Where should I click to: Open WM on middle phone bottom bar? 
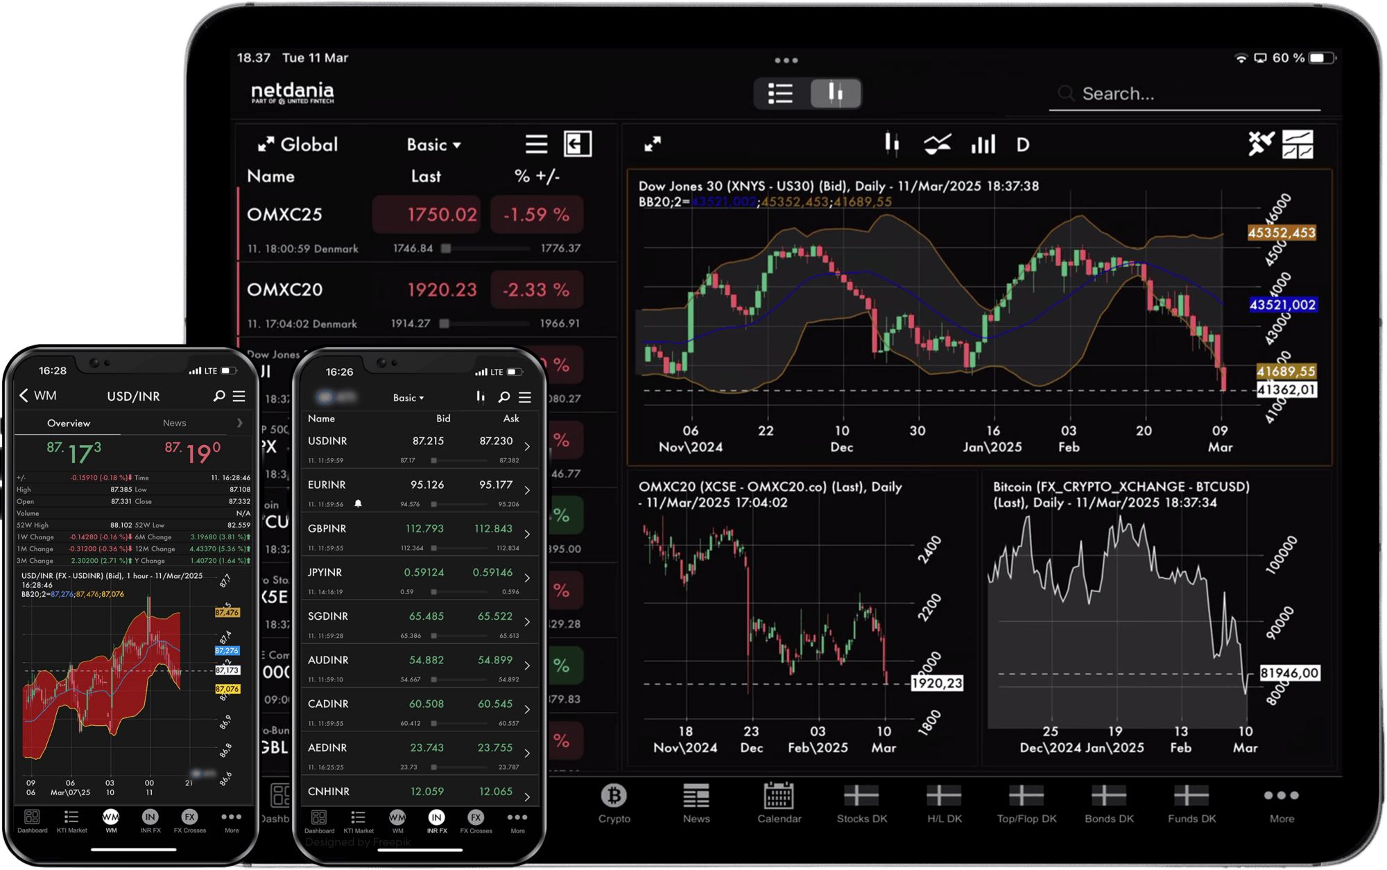coord(397,821)
